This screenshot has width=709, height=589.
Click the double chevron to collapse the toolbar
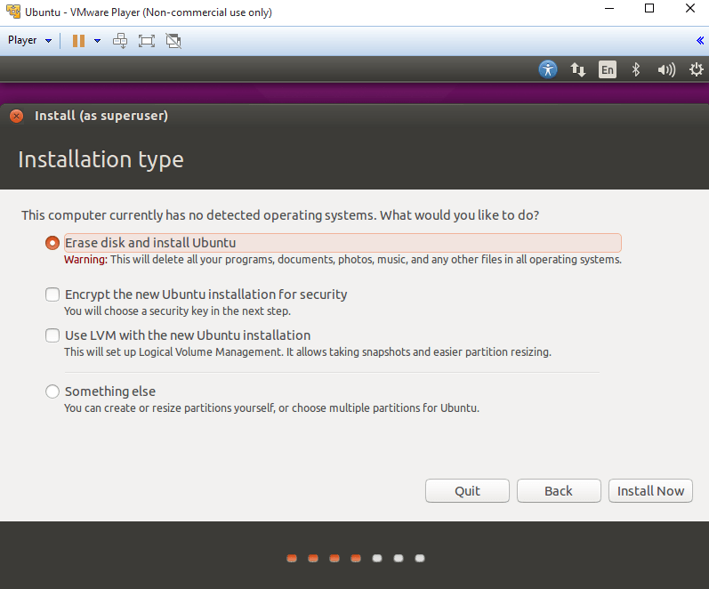click(699, 40)
